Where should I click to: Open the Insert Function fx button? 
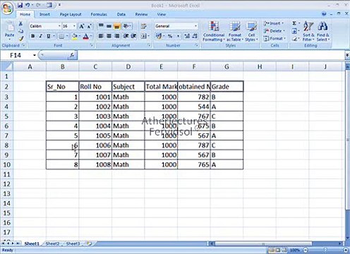(x=72, y=55)
